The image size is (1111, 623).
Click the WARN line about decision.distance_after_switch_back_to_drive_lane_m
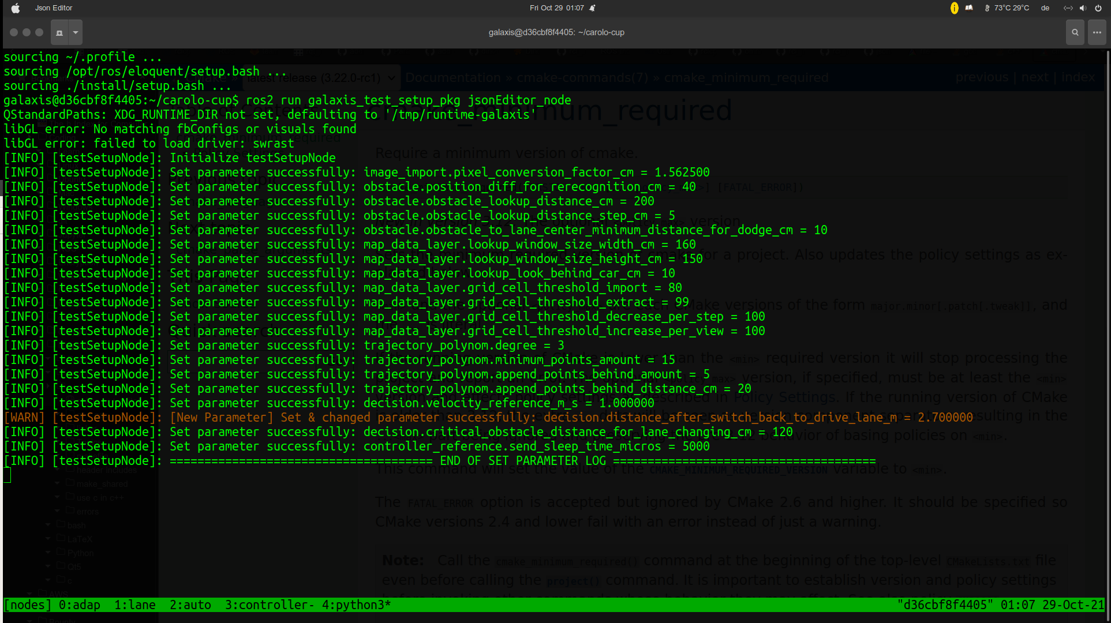pyautogui.click(x=488, y=418)
